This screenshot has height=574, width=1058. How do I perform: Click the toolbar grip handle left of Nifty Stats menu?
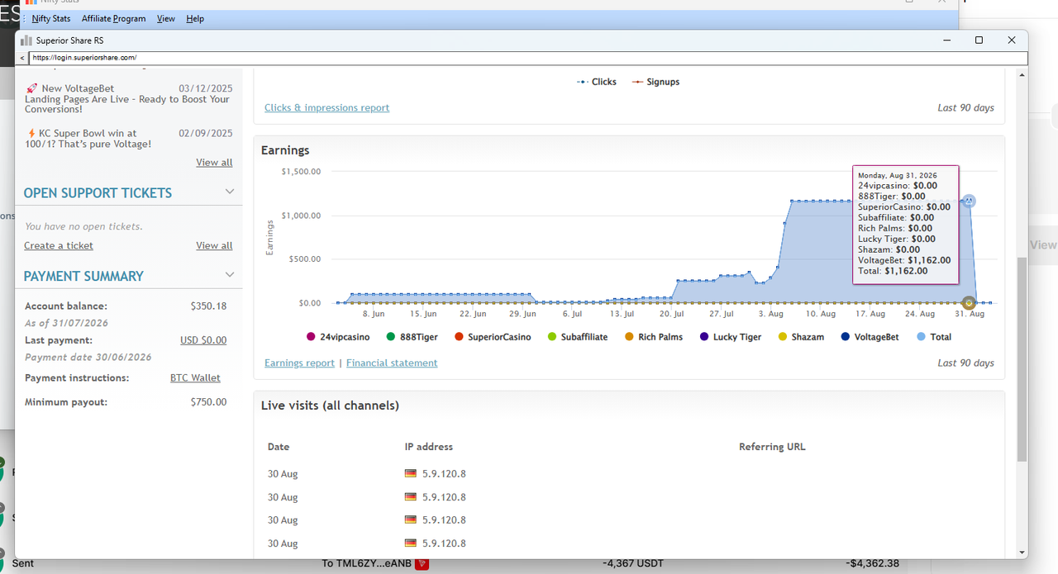24,19
